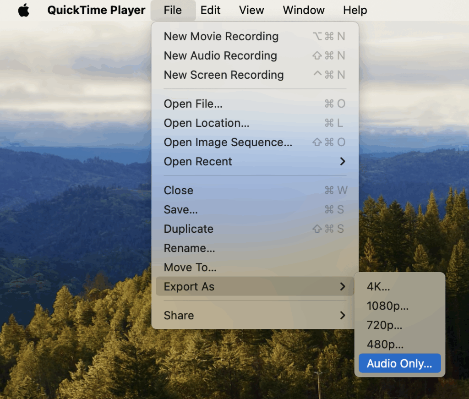Open the Window menu
Screen dimensions: 469x399
click(x=304, y=10)
